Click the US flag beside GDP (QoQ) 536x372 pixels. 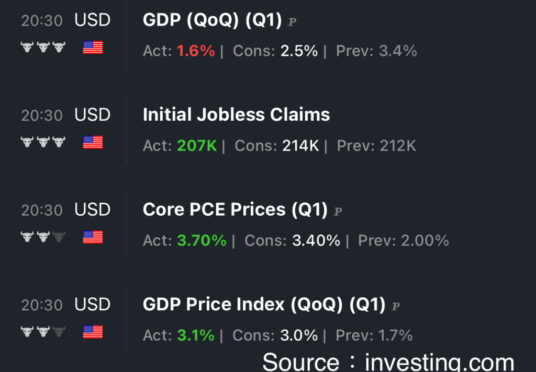pyautogui.click(x=93, y=48)
